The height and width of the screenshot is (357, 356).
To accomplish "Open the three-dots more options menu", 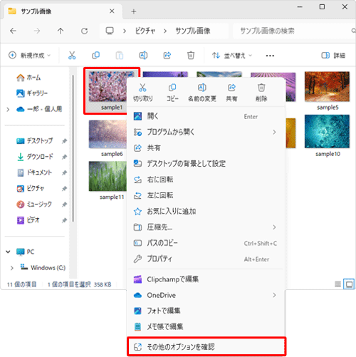I will [270, 56].
